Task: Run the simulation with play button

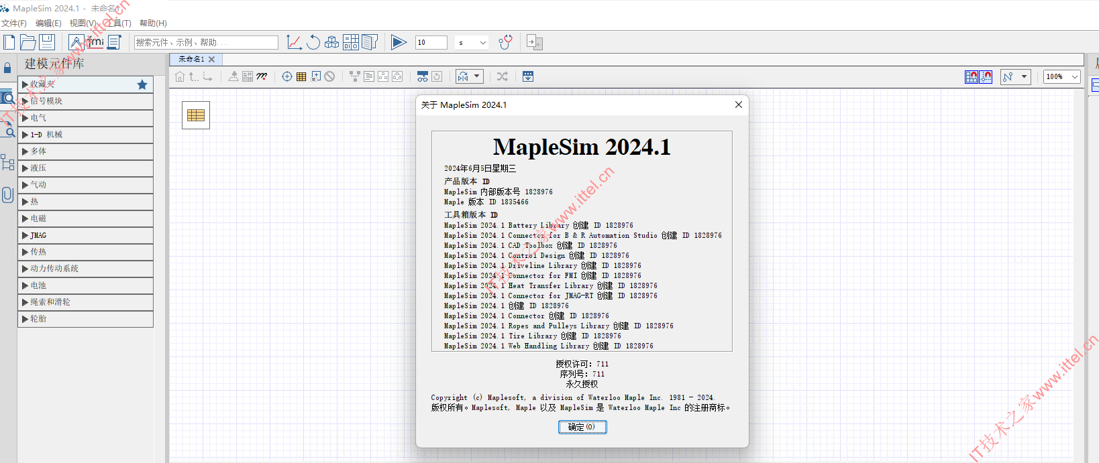Action: (x=399, y=42)
